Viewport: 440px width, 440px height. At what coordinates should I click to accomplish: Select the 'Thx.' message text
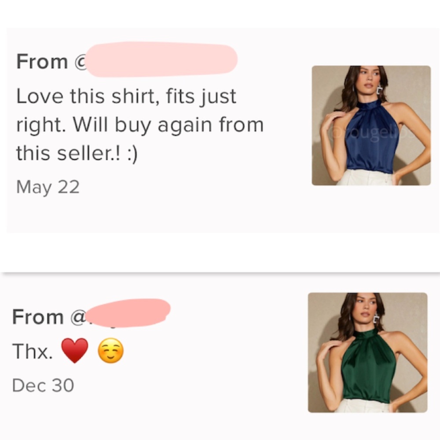pos(31,350)
